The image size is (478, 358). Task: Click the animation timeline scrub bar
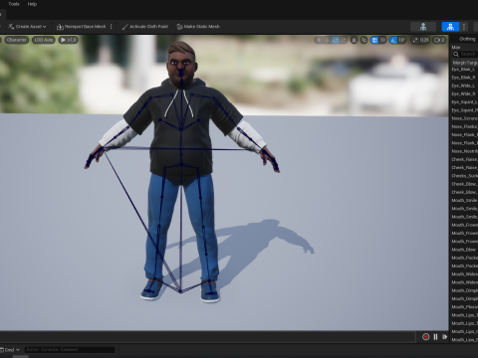(x=207, y=337)
